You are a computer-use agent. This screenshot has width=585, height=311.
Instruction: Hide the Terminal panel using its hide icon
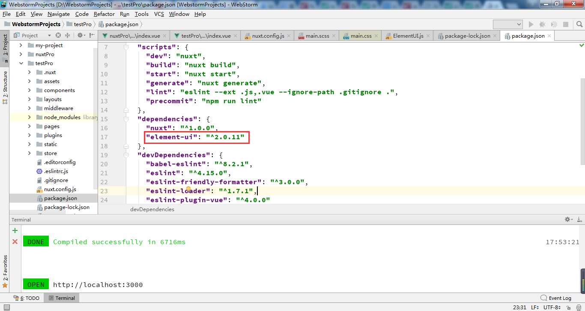click(579, 219)
